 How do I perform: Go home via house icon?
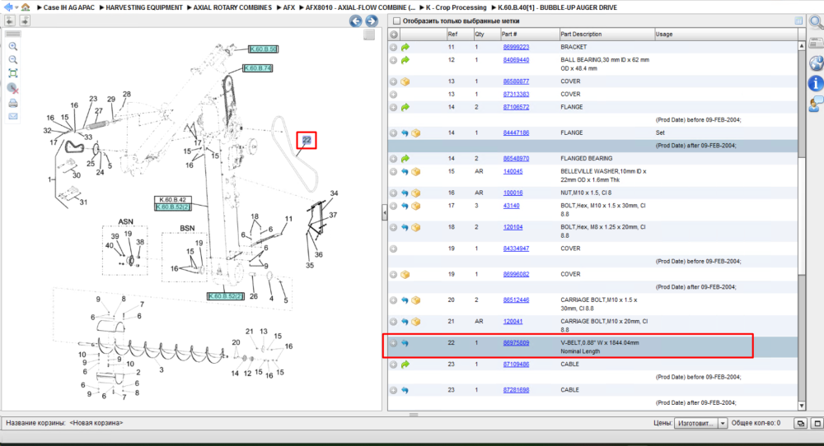26,7
